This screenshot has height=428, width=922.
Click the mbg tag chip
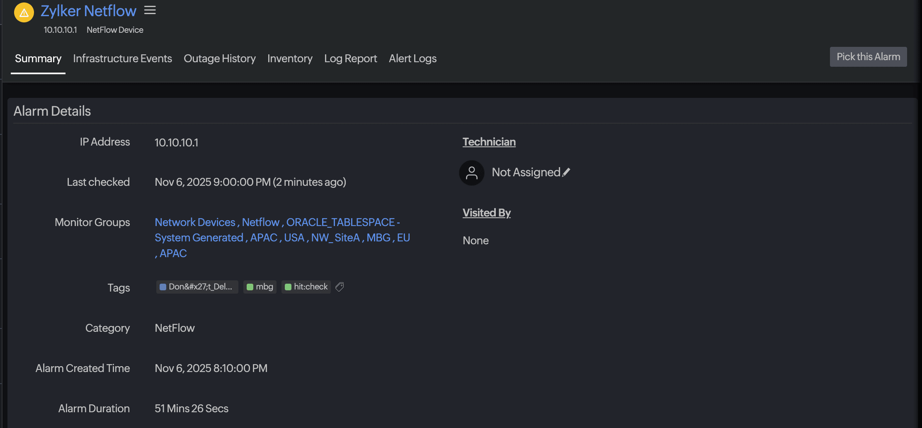click(260, 287)
